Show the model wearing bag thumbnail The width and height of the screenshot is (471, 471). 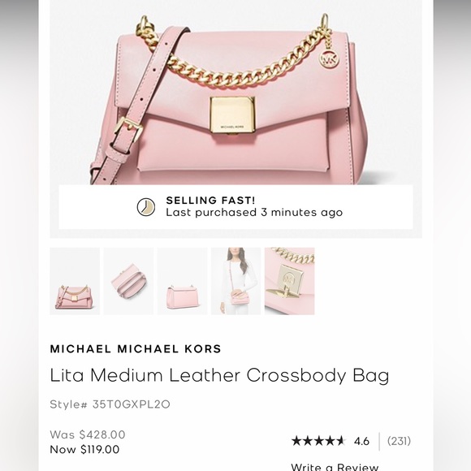pyautogui.click(x=235, y=281)
